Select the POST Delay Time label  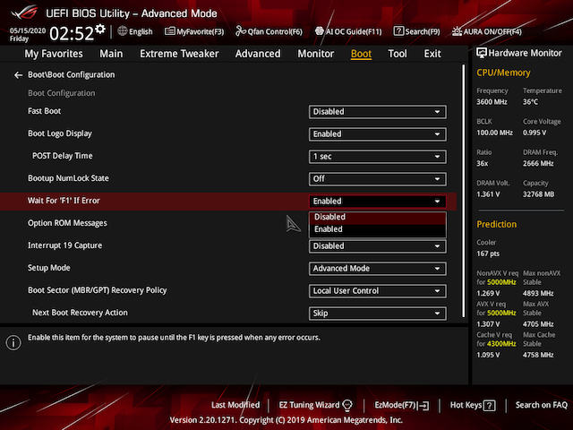click(63, 156)
